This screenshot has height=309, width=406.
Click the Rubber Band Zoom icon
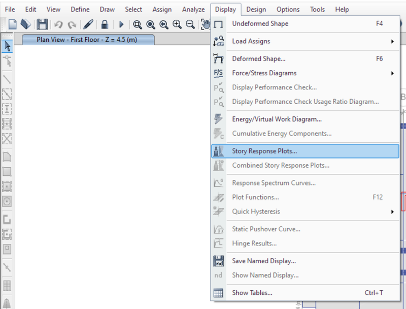click(137, 24)
